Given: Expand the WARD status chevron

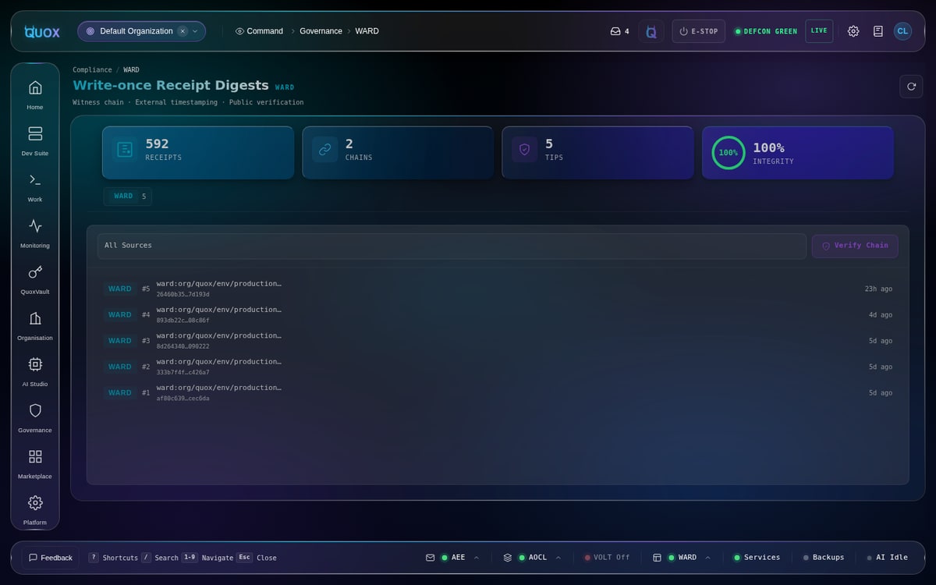Looking at the screenshot, I should point(708,558).
